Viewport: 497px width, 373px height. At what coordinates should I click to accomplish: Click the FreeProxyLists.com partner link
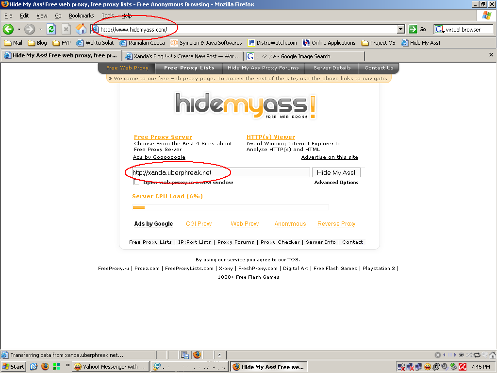189,268
